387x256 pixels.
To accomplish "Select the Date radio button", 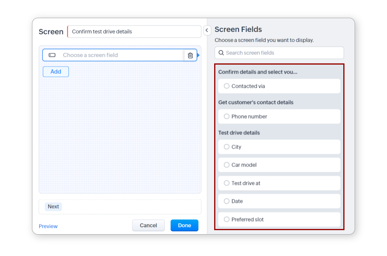I will point(227,201).
